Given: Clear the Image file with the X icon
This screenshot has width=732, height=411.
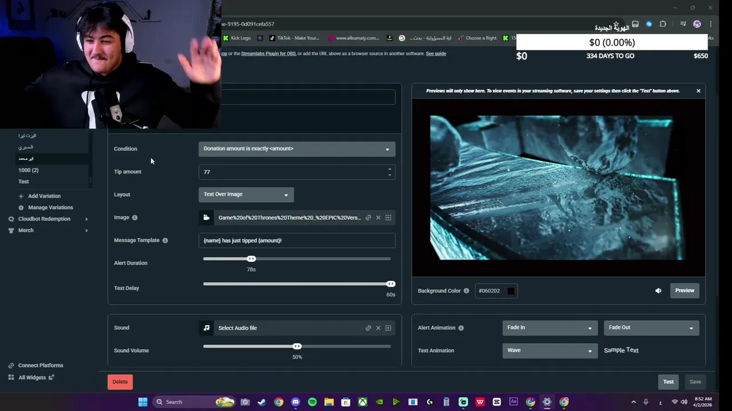Looking at the screenshot, I should (378, 217).
